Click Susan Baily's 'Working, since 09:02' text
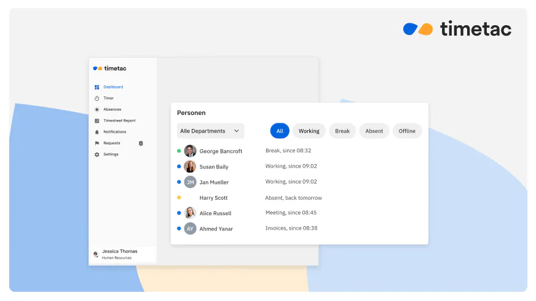Screen dimensions: 536x301 pos(291,166)
